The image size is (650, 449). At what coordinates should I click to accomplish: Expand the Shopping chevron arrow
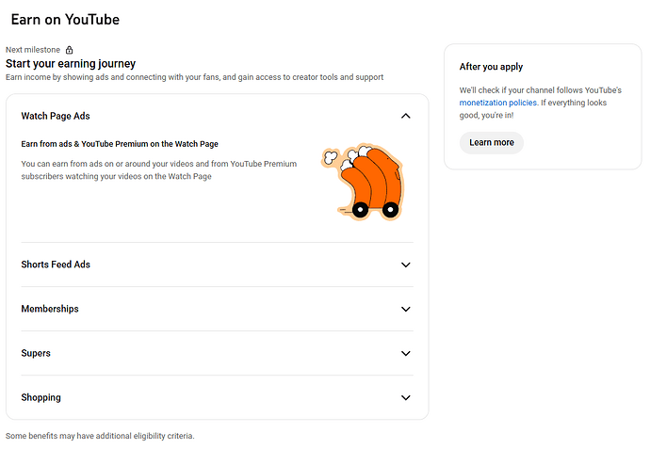pyautogui.click(x=405, y=397)
